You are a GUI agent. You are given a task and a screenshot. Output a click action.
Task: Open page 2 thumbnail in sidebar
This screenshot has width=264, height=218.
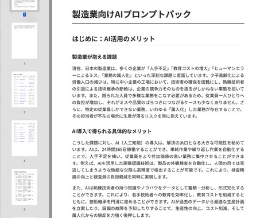pos(24,41)
